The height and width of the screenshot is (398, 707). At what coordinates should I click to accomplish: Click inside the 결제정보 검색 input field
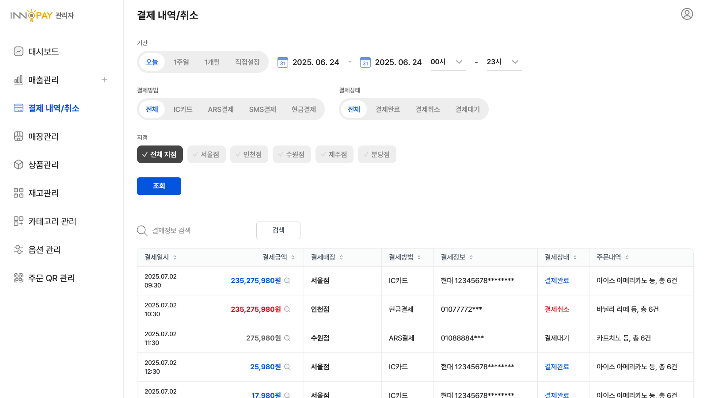[194, 230]
